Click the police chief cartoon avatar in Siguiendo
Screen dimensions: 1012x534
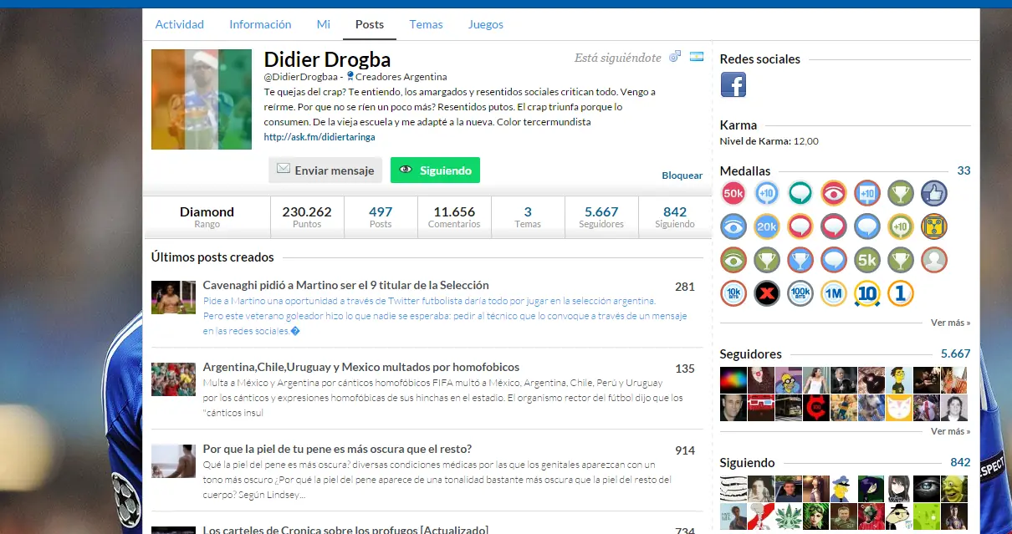click(844, 489)
